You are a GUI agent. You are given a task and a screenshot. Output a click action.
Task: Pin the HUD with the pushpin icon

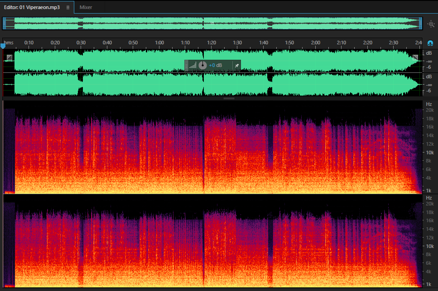coord(236,66)
